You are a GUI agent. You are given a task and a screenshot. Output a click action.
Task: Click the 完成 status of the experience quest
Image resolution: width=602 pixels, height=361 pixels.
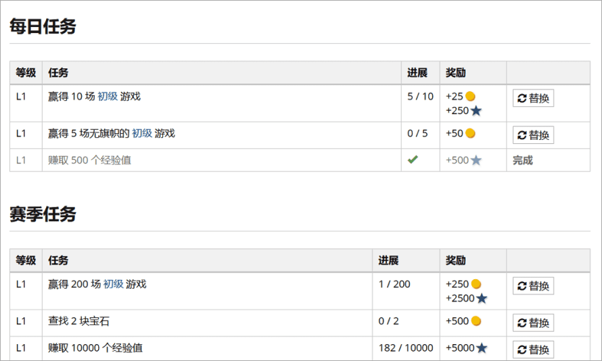(523, 160)
